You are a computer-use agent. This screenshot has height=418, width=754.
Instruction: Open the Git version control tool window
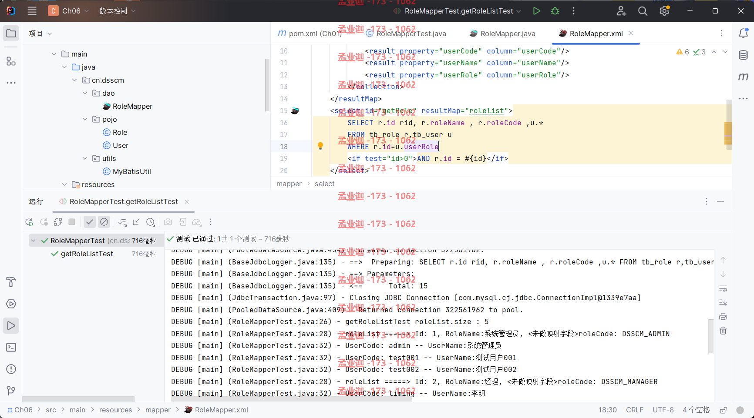point(11,391)
